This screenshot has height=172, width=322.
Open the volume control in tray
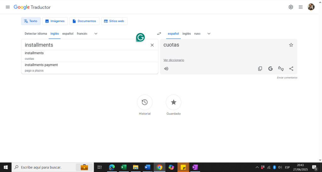point(280,167)
